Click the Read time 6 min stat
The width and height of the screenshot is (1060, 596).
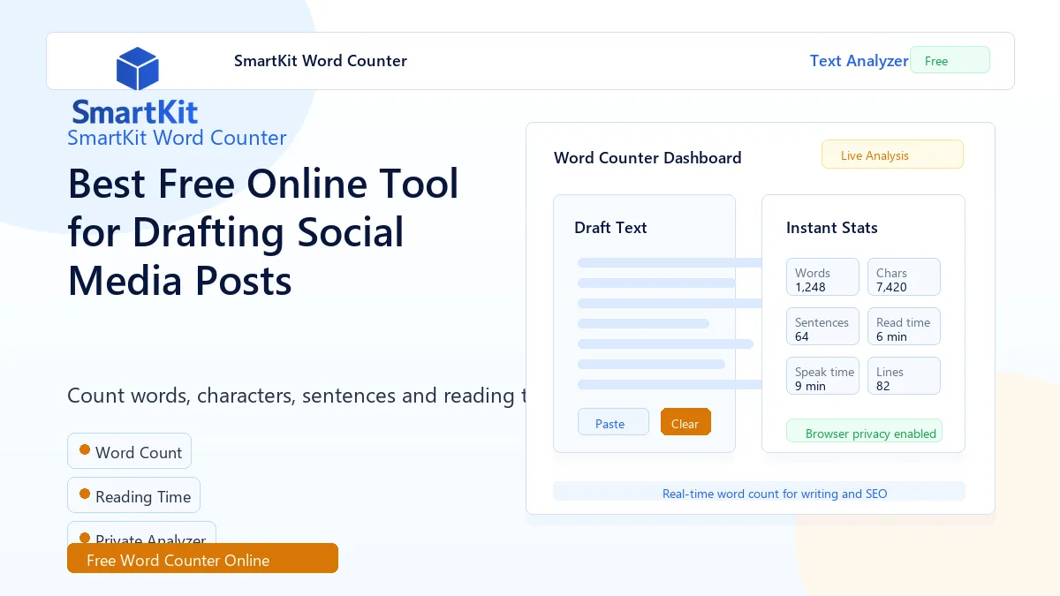pos(904,326)
